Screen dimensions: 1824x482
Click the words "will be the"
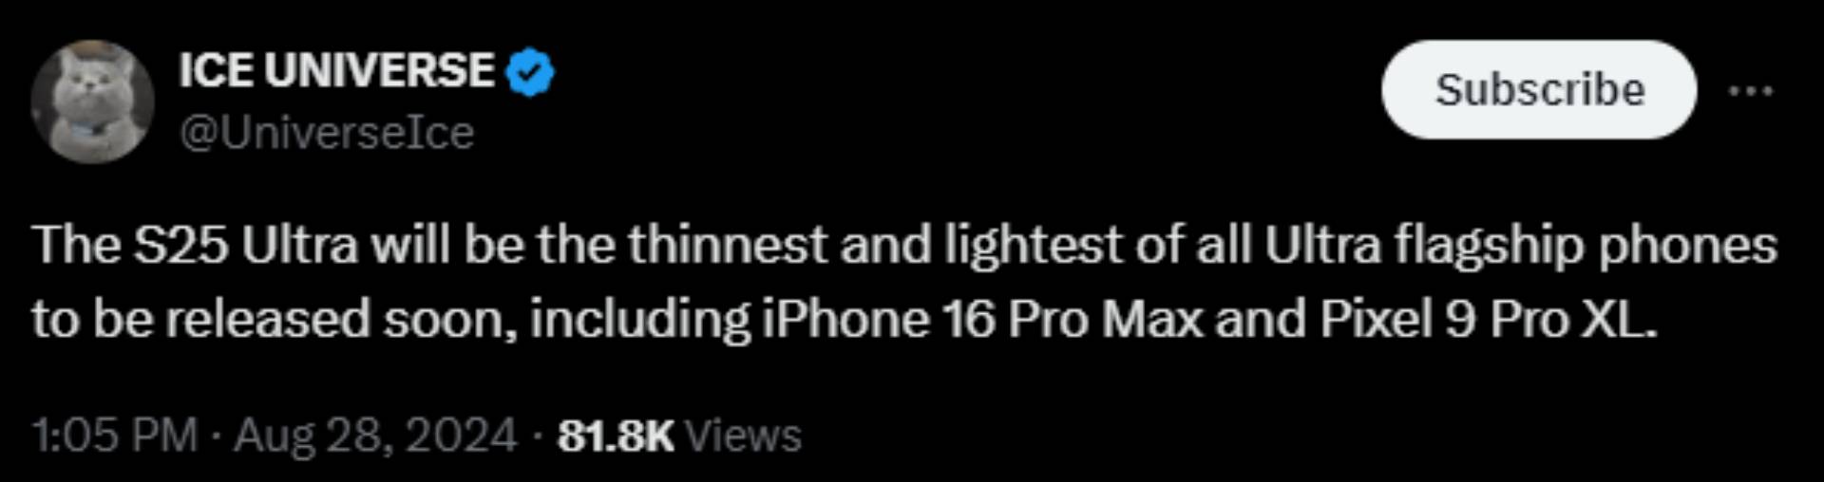tap(493, 246)
